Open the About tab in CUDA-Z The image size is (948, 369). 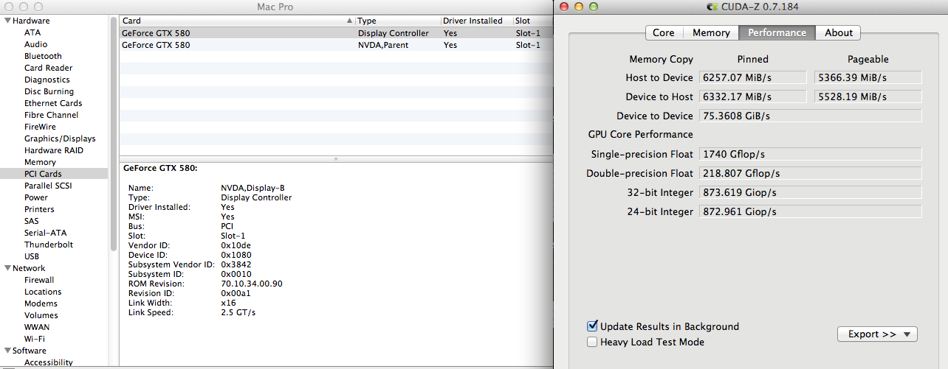point(839,32)
